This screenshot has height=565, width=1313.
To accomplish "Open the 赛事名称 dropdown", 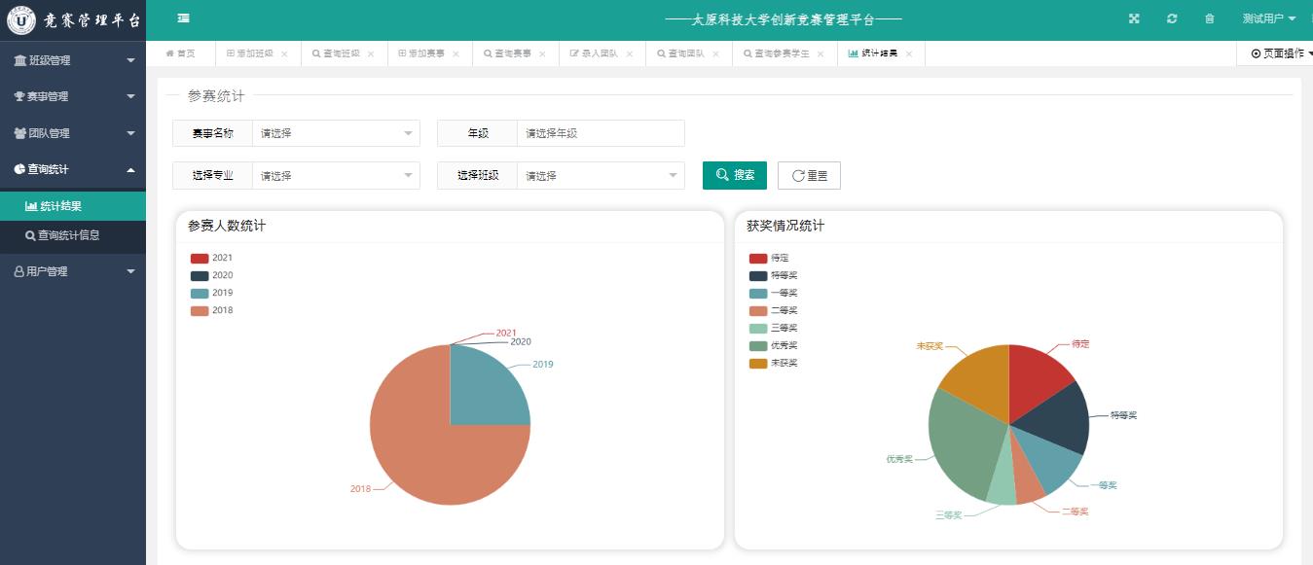I will tap(336, 133).
